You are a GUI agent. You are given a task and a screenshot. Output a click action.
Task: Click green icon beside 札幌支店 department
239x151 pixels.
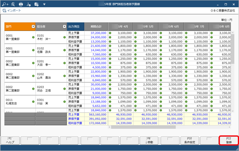click(33, 101)
